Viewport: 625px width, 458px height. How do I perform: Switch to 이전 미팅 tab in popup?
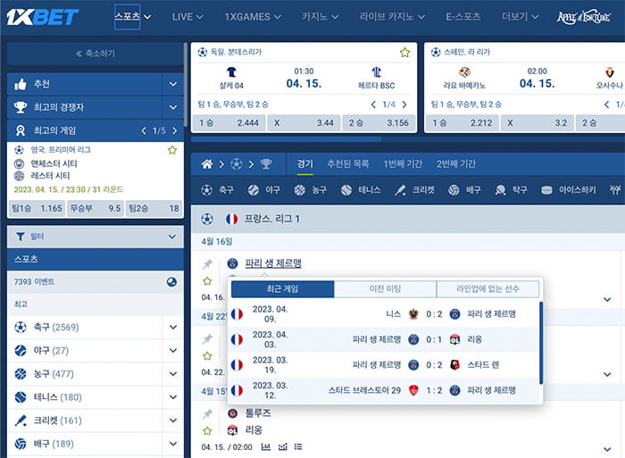(x=385, y=289)
